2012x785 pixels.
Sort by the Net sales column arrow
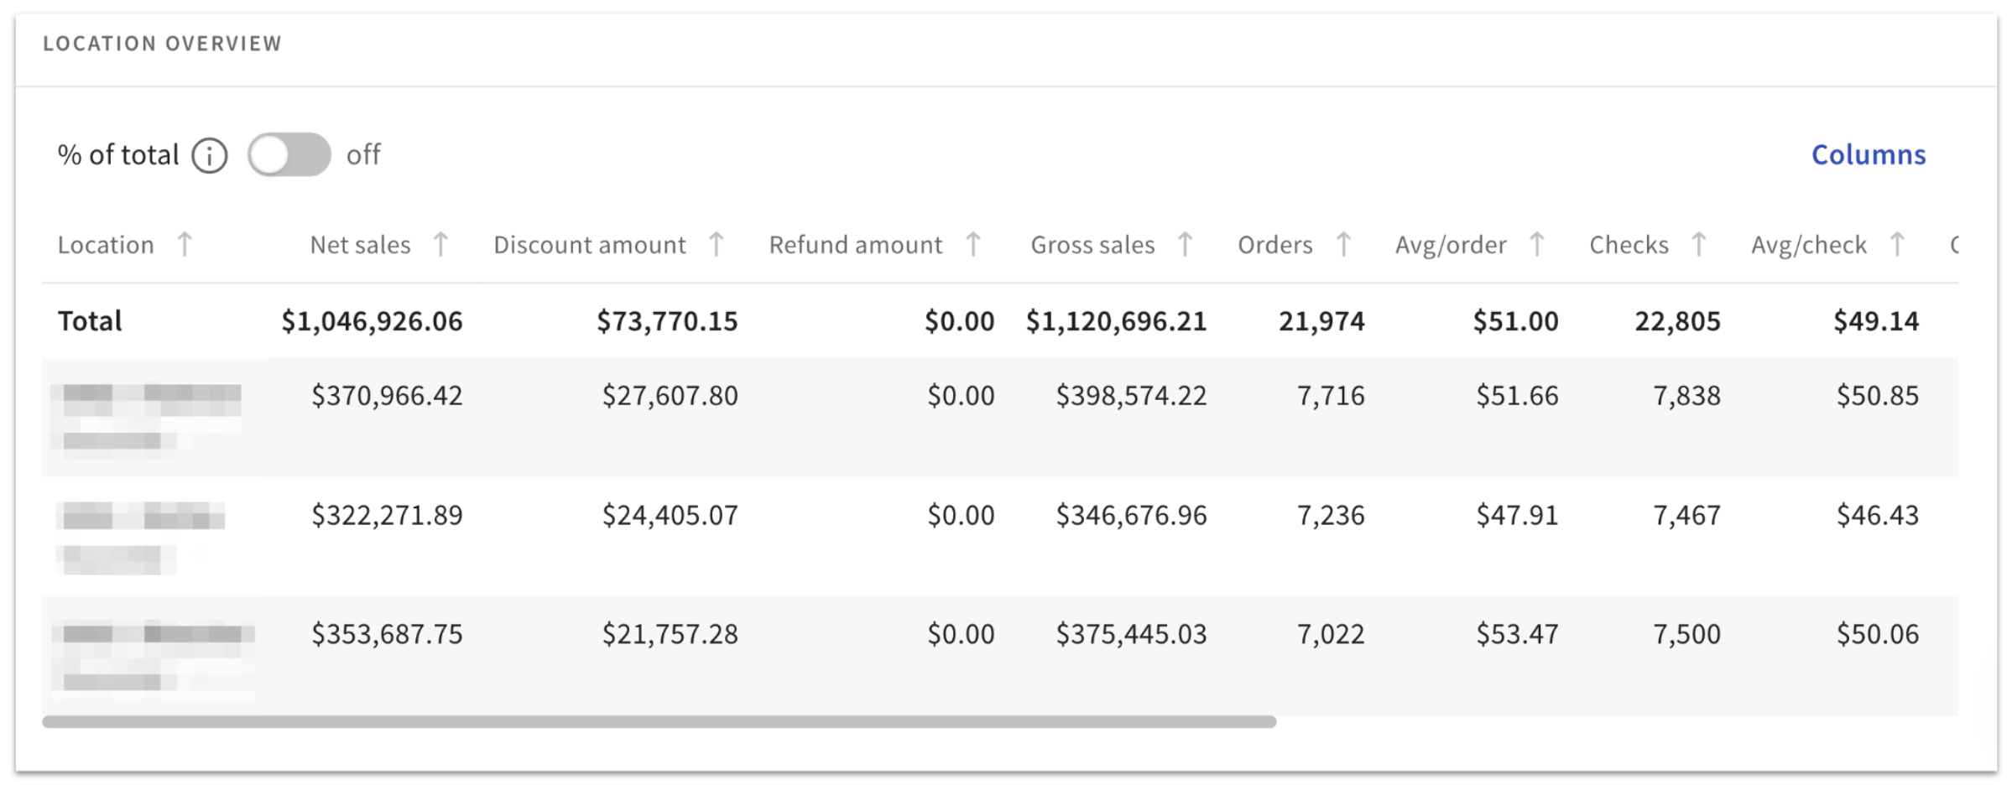click(x=442, y=244)
